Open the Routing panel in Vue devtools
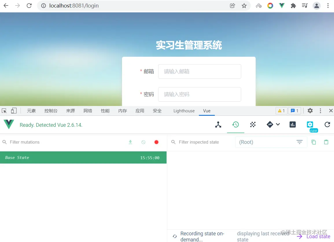Viewport: 334px width, 242px height. coord(270,124)
